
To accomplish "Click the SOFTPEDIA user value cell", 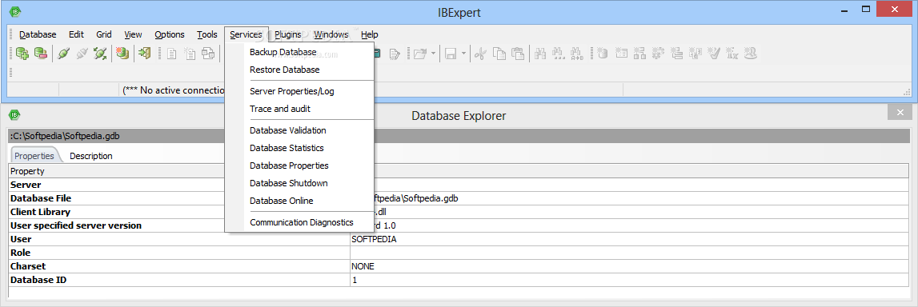I will pyautogui.click(x=629, y=239).
